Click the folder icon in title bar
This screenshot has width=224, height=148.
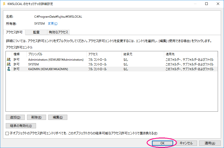4,4
